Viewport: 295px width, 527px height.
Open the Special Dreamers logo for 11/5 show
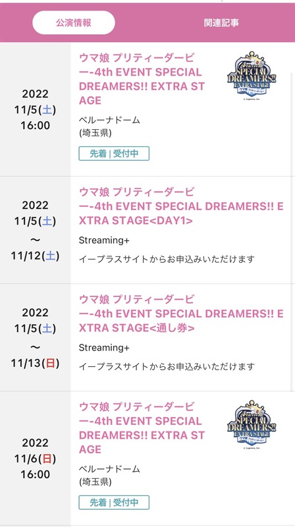252,75
